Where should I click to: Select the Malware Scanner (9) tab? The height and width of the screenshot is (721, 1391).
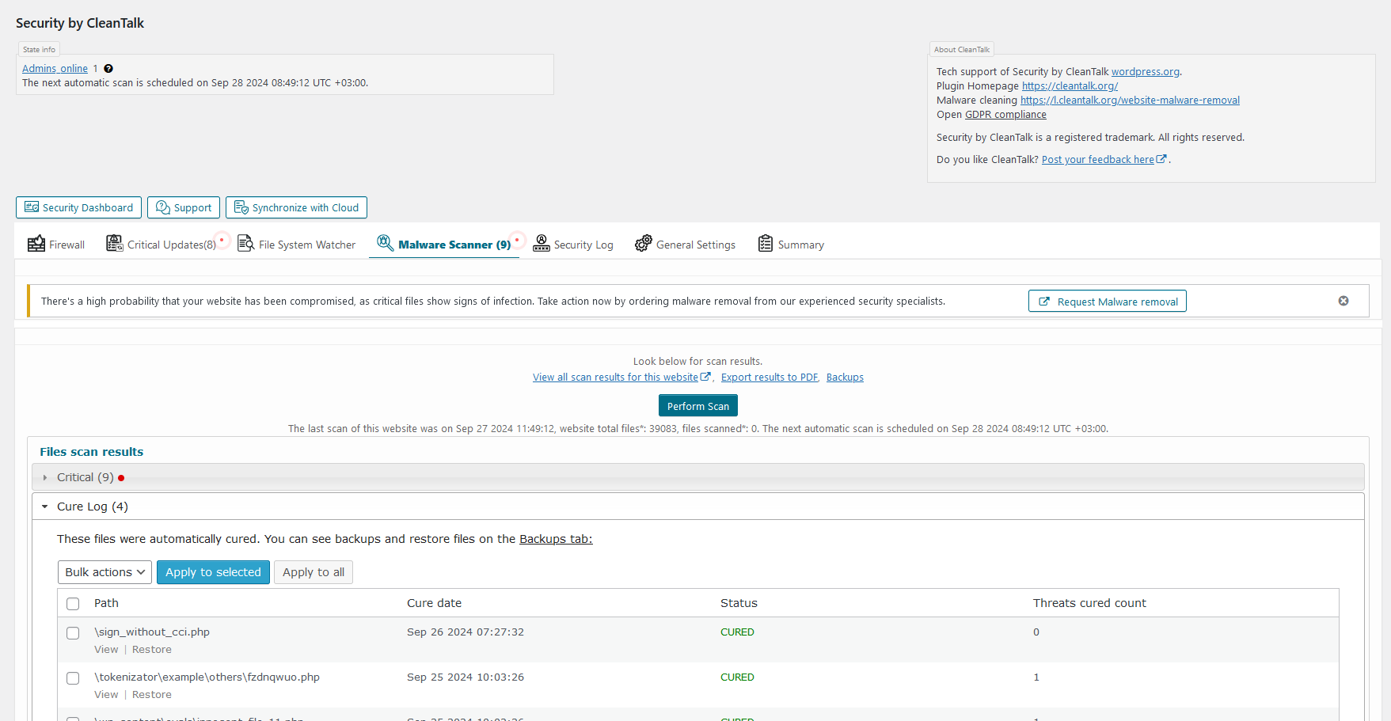444,245
